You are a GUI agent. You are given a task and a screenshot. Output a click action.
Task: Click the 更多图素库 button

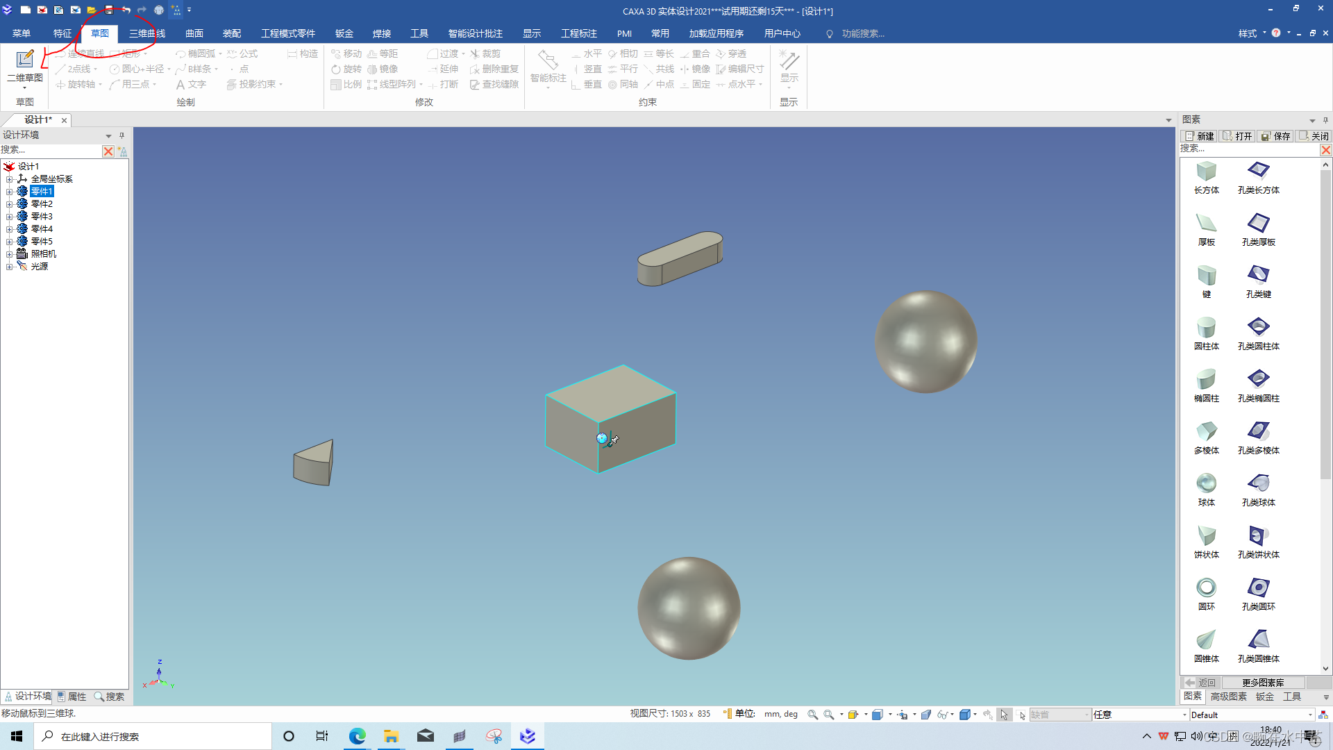[1262, 683]
